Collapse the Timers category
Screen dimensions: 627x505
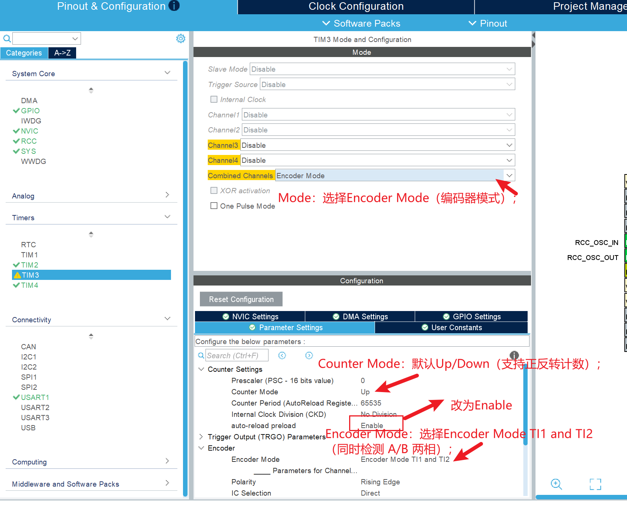click(x=167, y=217)
